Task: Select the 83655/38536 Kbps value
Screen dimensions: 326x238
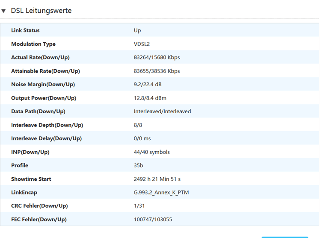Action: pyautogui.click(x=157, y=71)
